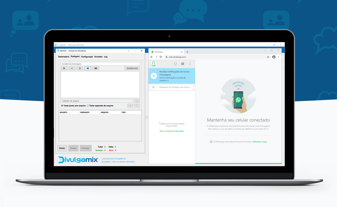Image resolution: width=337 pixels, height=207 pixels.
Task: Click the Finalizar button
Action: (x=86, y=148)
